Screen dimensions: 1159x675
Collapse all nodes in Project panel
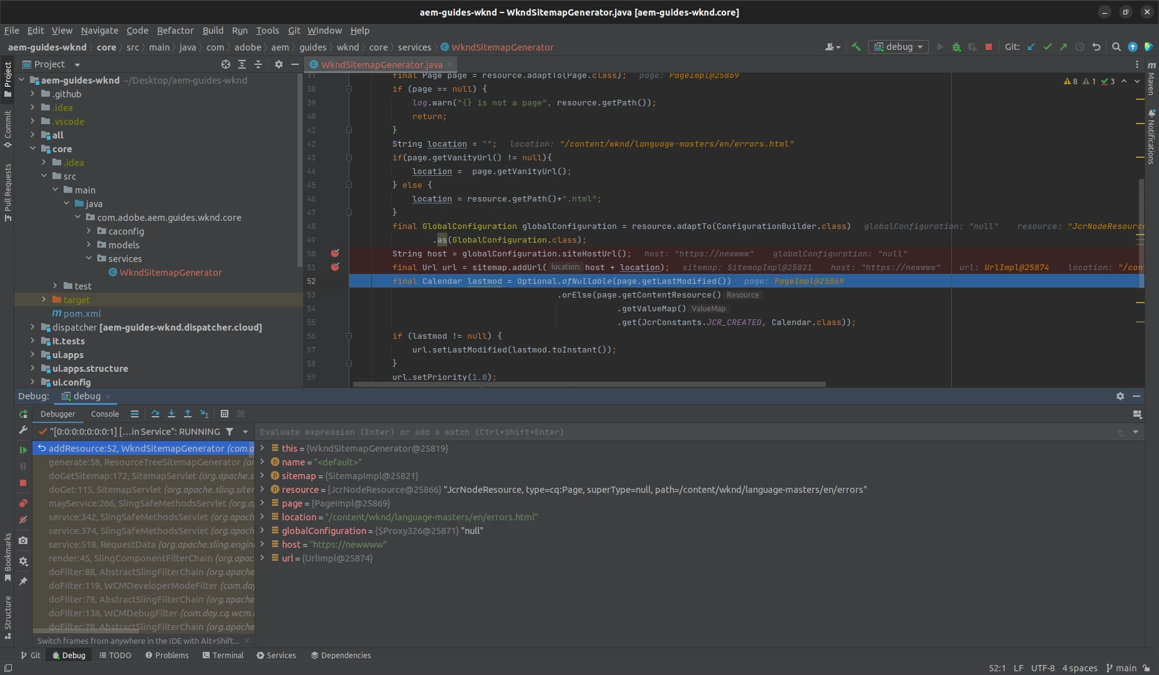pos(258,64)
